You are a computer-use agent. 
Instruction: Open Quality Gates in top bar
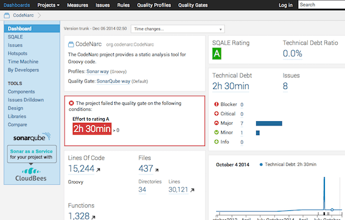(193, 5)
